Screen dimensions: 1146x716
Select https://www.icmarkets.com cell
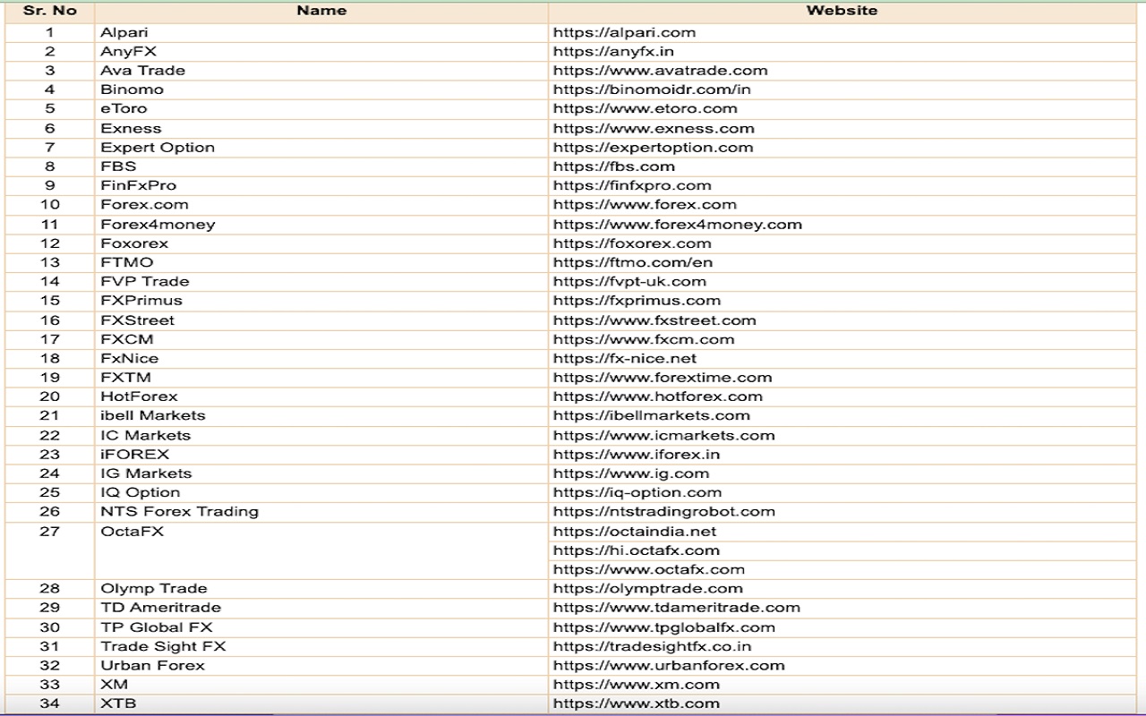[x=842, y=435]
